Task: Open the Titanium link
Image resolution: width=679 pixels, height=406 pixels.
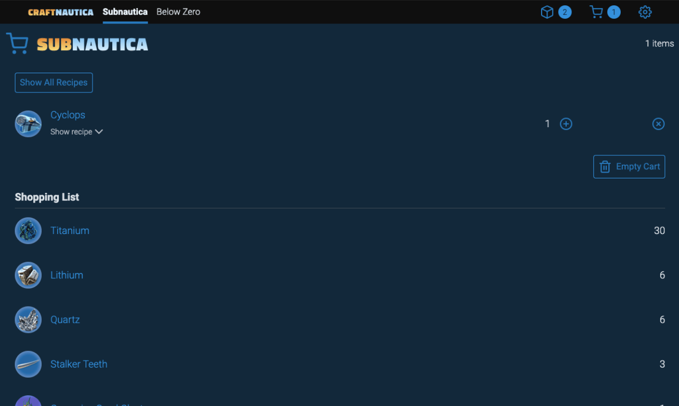Action: pos(70,231)
